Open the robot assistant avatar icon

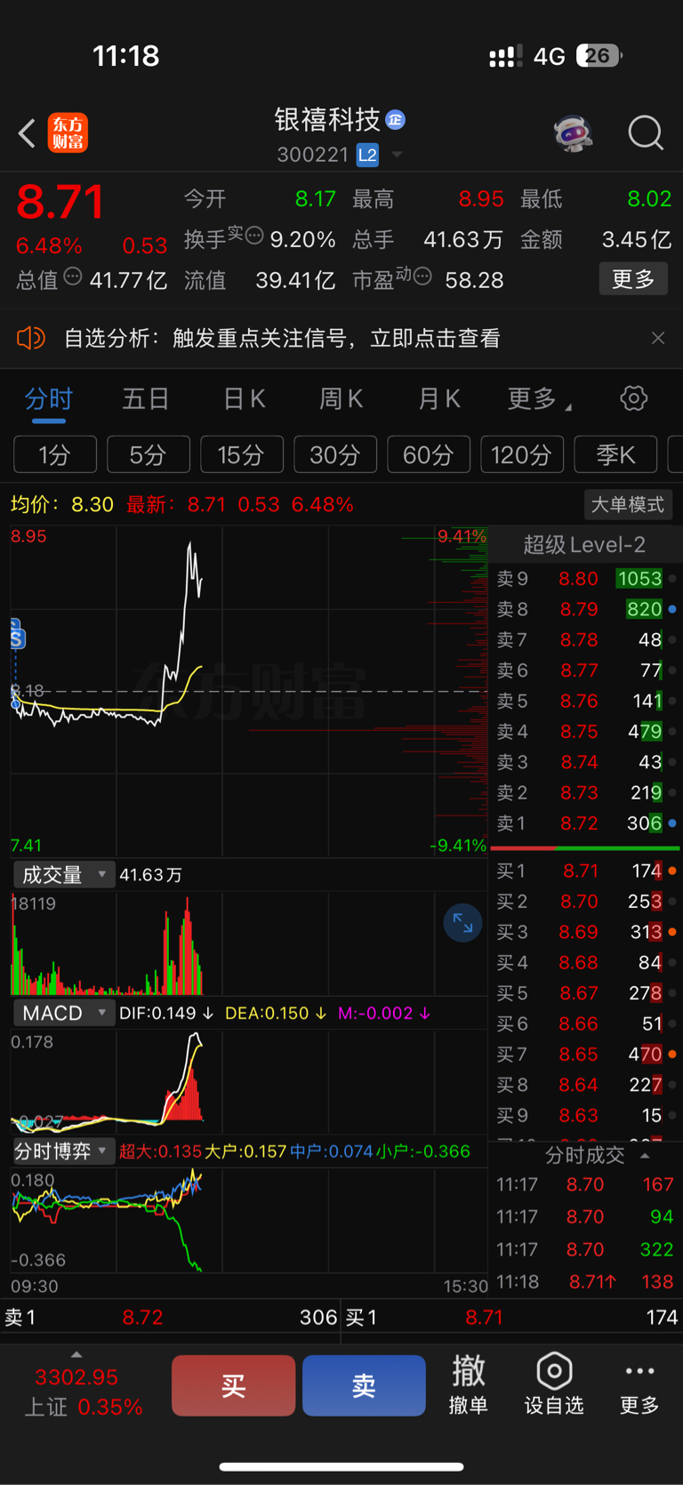pos(573,133)
